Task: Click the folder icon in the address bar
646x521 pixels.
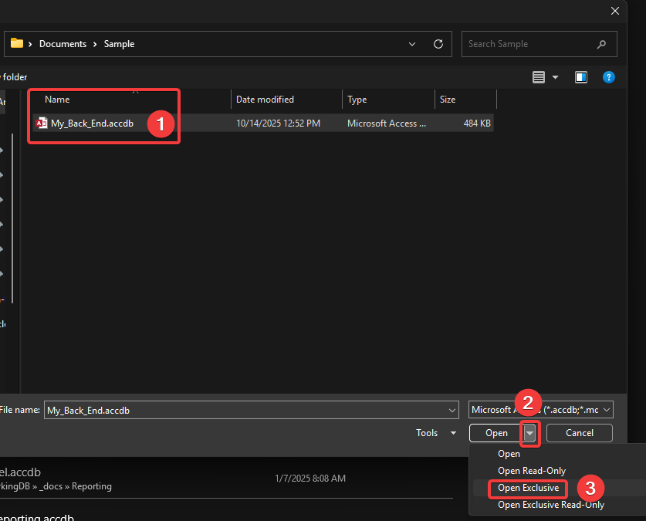Action: (16, 44)
